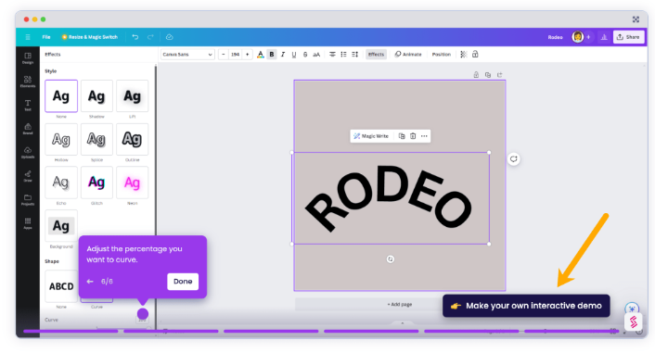Viewport: 655px width, 353px height.
Task: Click the text color icon
Action: (261, 55)
